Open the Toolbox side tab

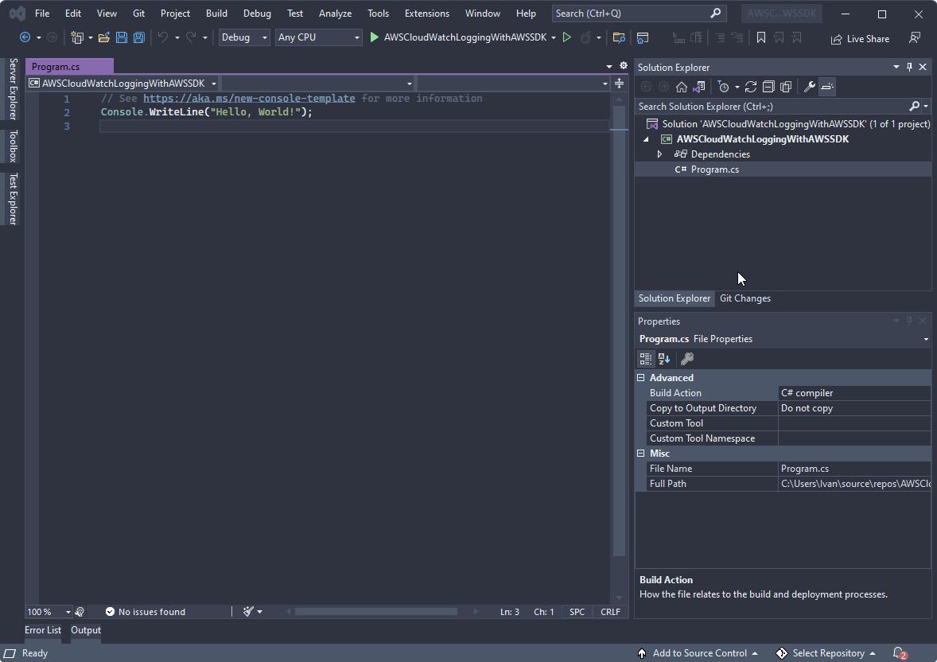(14, 146)
